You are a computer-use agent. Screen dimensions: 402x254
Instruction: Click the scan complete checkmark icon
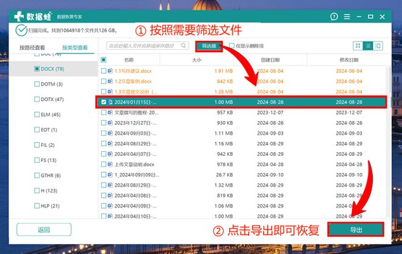[x=21, y=30]
